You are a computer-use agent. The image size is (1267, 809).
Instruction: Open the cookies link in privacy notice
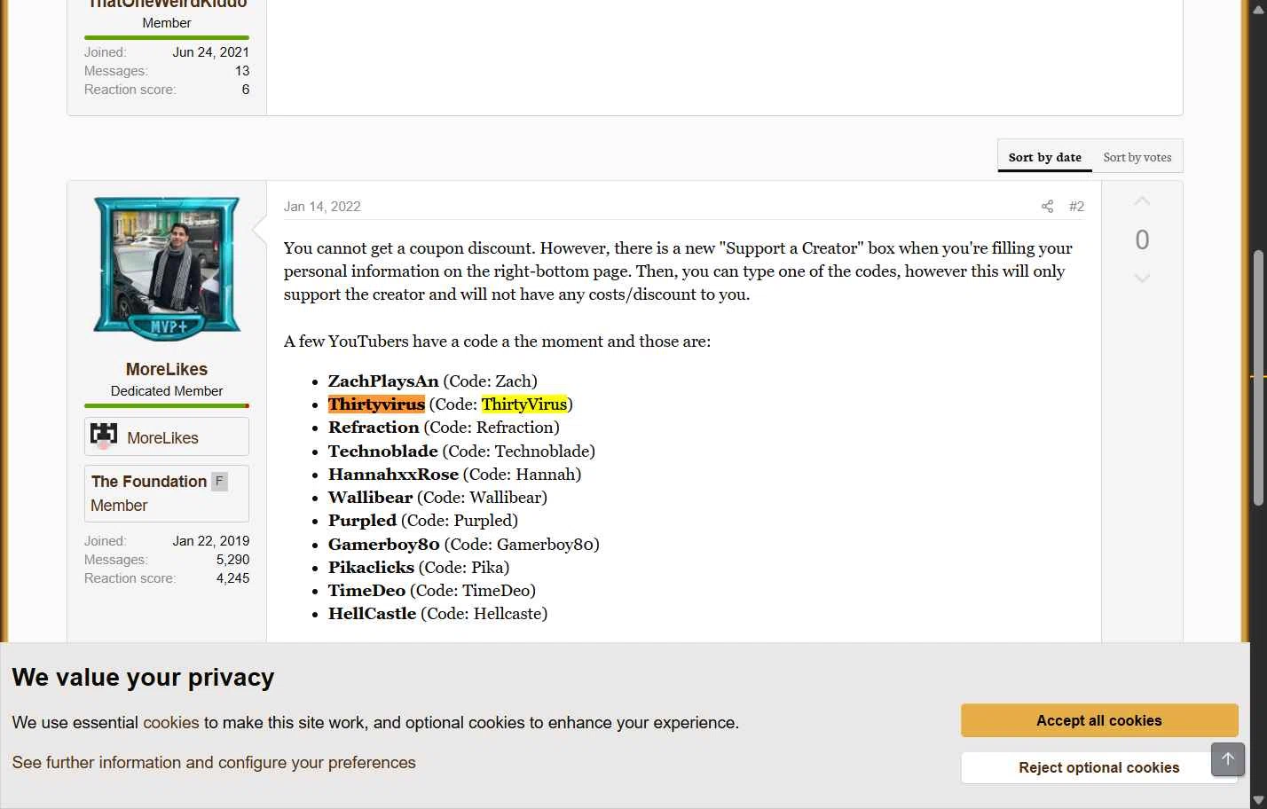click(x=171, y=723)
